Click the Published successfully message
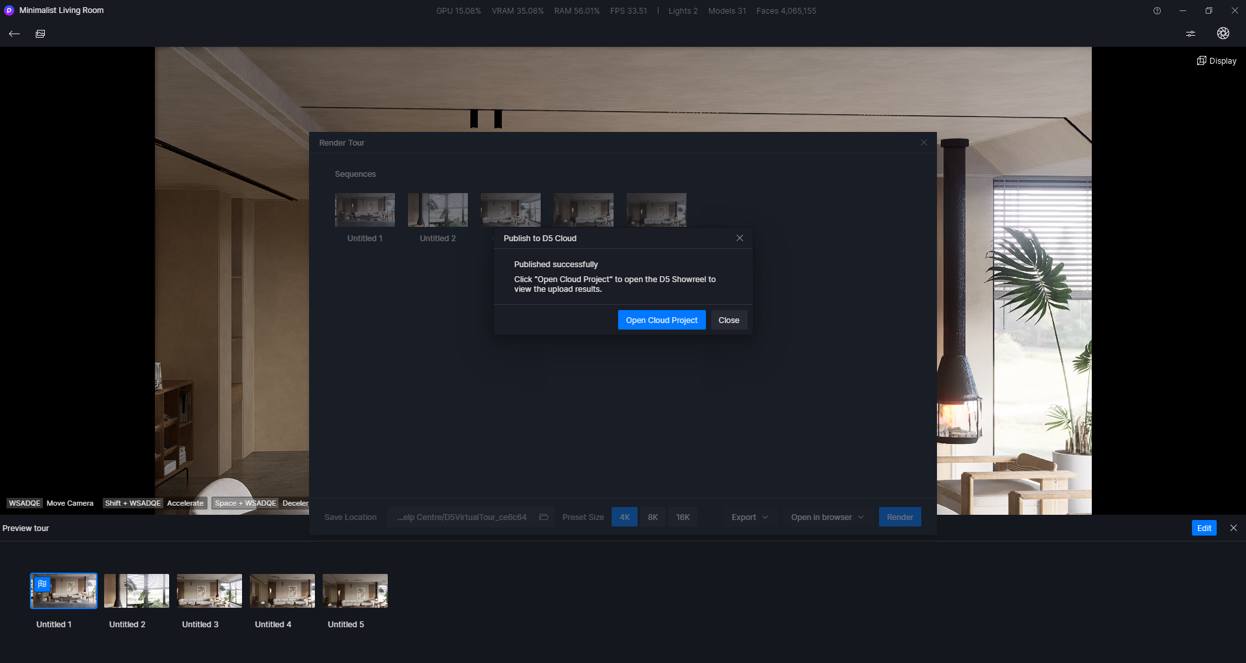The height and width of the screenshot is (663, 1246). pyautogui.click(x=556, y=264)
